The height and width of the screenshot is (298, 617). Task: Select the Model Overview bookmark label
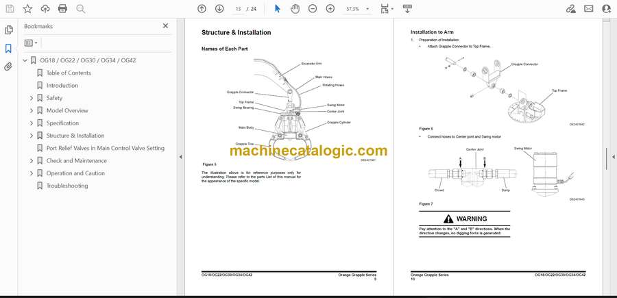[x=67, y=110]
